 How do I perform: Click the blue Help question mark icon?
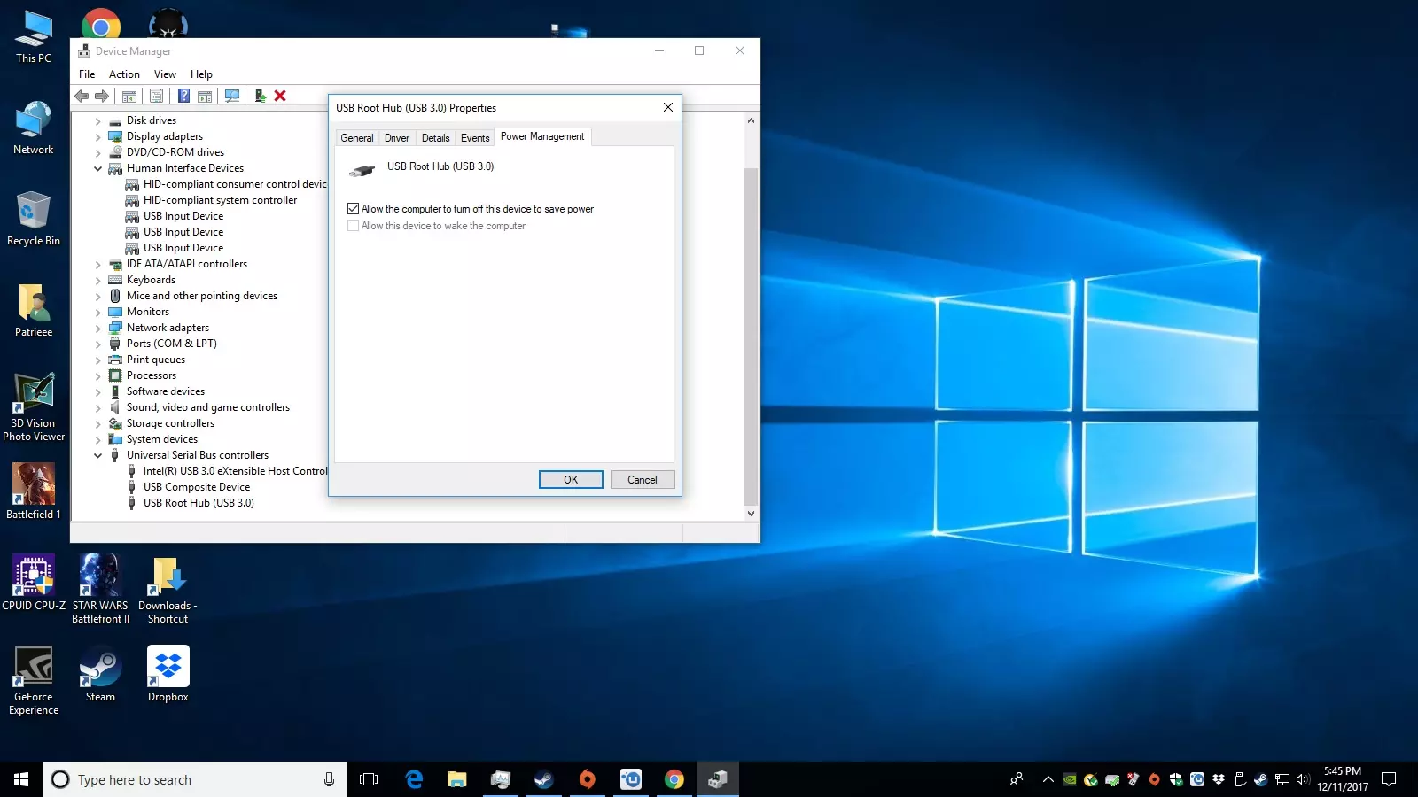pos(183,96)
